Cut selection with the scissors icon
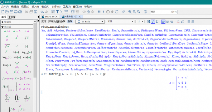Screen dimensions: 212x112 pyautogui.click(x=26, y=12)
